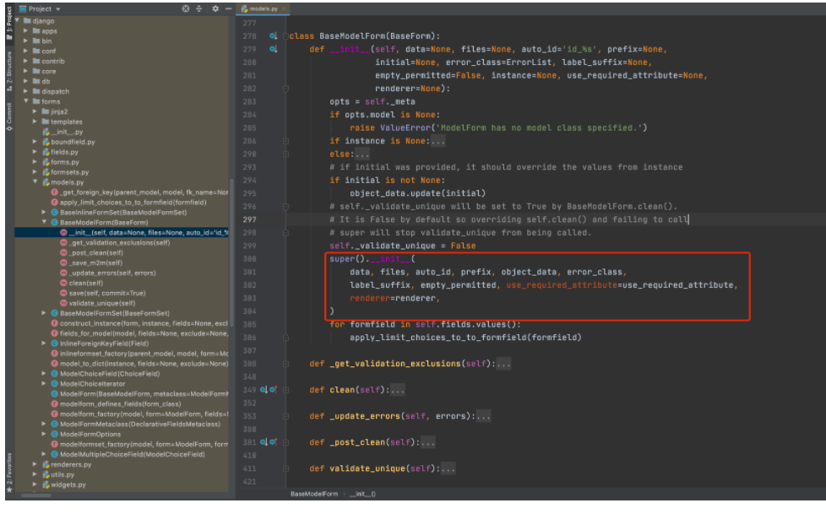
Task: Expand the contrib folder
Action: (x=26, y=61)
